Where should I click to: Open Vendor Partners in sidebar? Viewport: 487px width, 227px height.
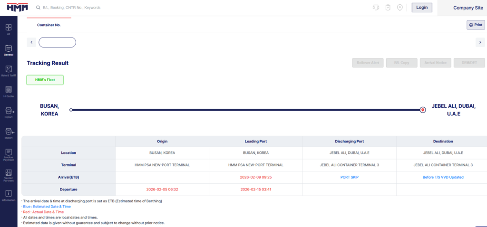[x=9, y=175]
